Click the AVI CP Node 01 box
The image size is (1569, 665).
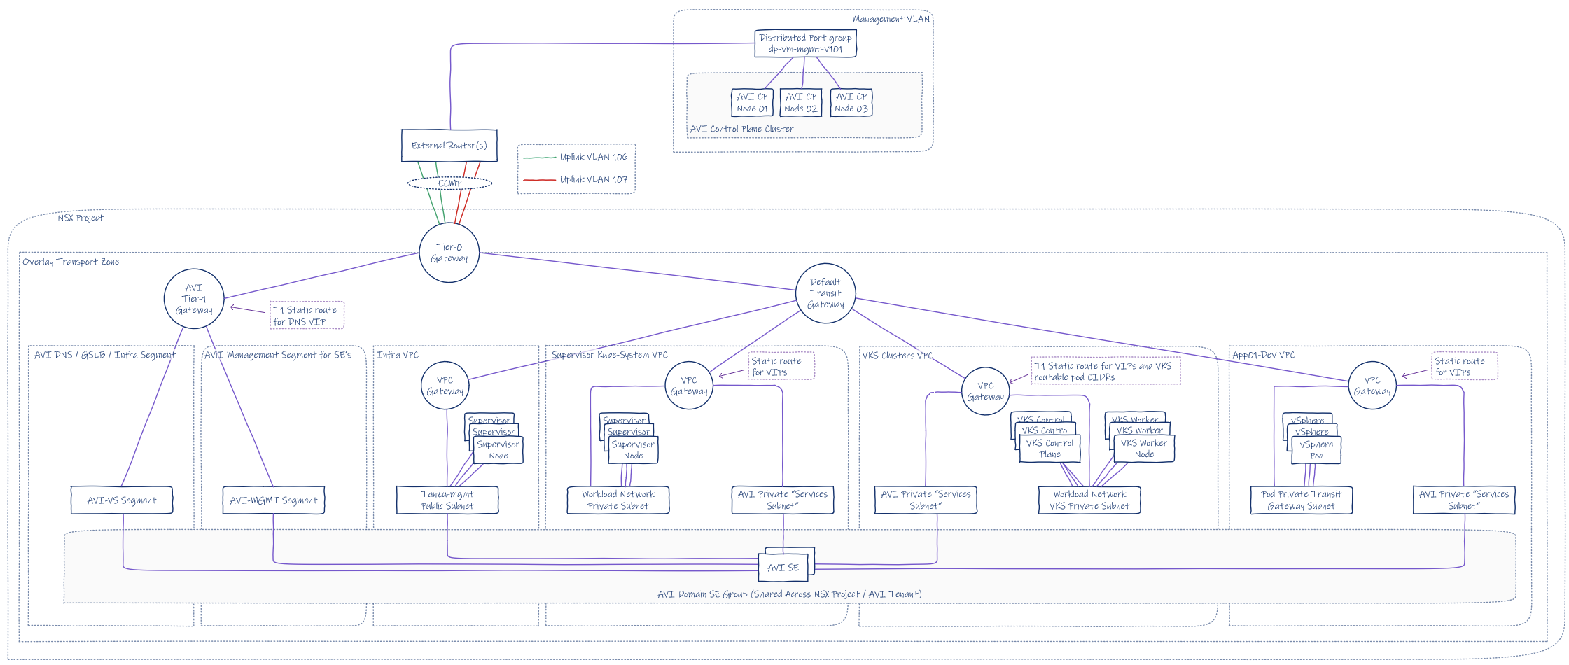(752, 103)
